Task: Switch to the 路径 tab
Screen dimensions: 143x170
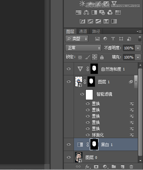Action: click(96, 32)
